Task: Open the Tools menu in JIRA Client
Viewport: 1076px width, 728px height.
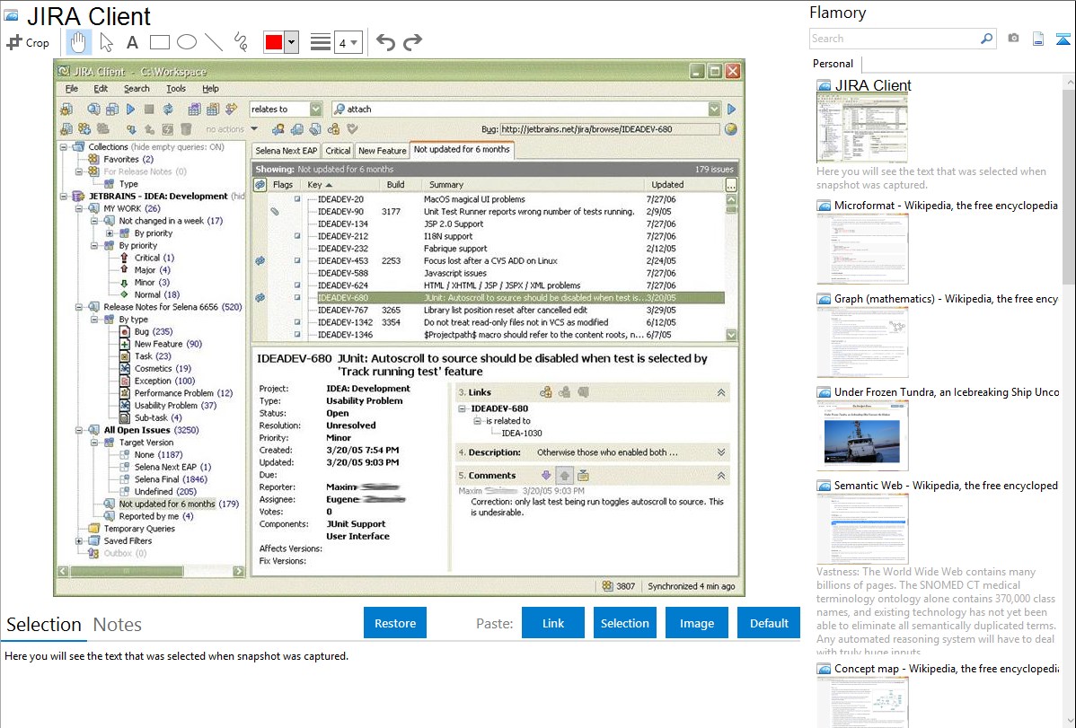Action: coord(176,89)
